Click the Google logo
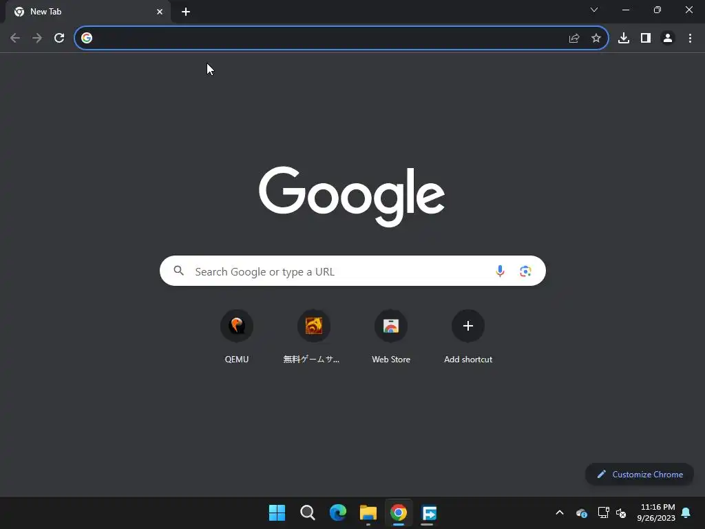This screenshot has width=705, height=529. pyautogui.click(x=352, y=196)
